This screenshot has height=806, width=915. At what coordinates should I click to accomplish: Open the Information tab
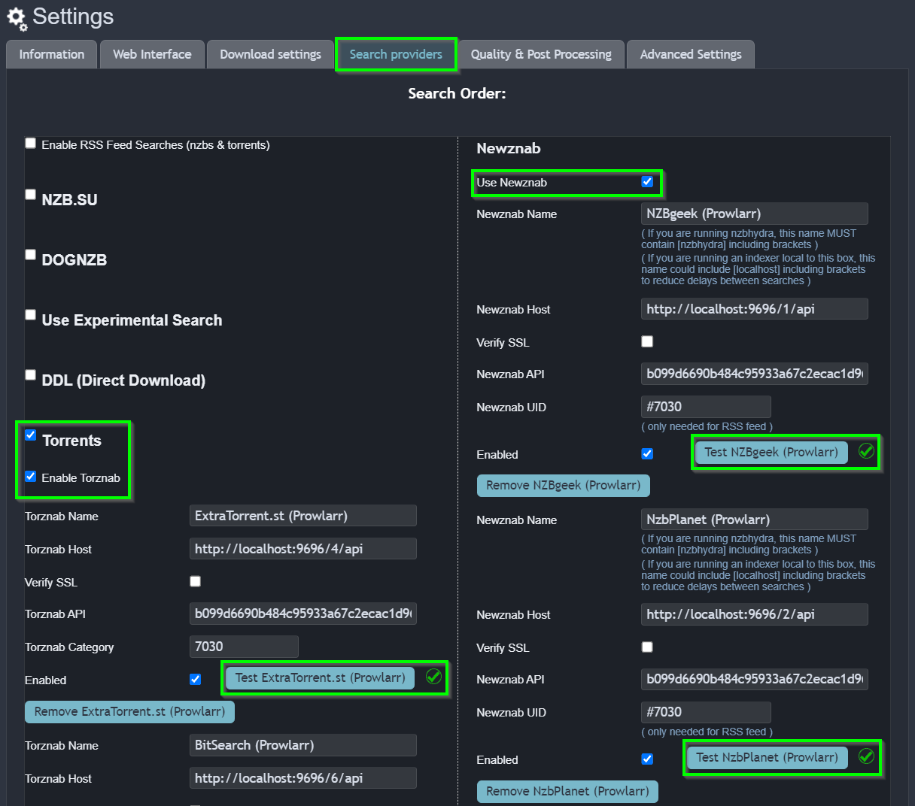[x=51, y=54]
